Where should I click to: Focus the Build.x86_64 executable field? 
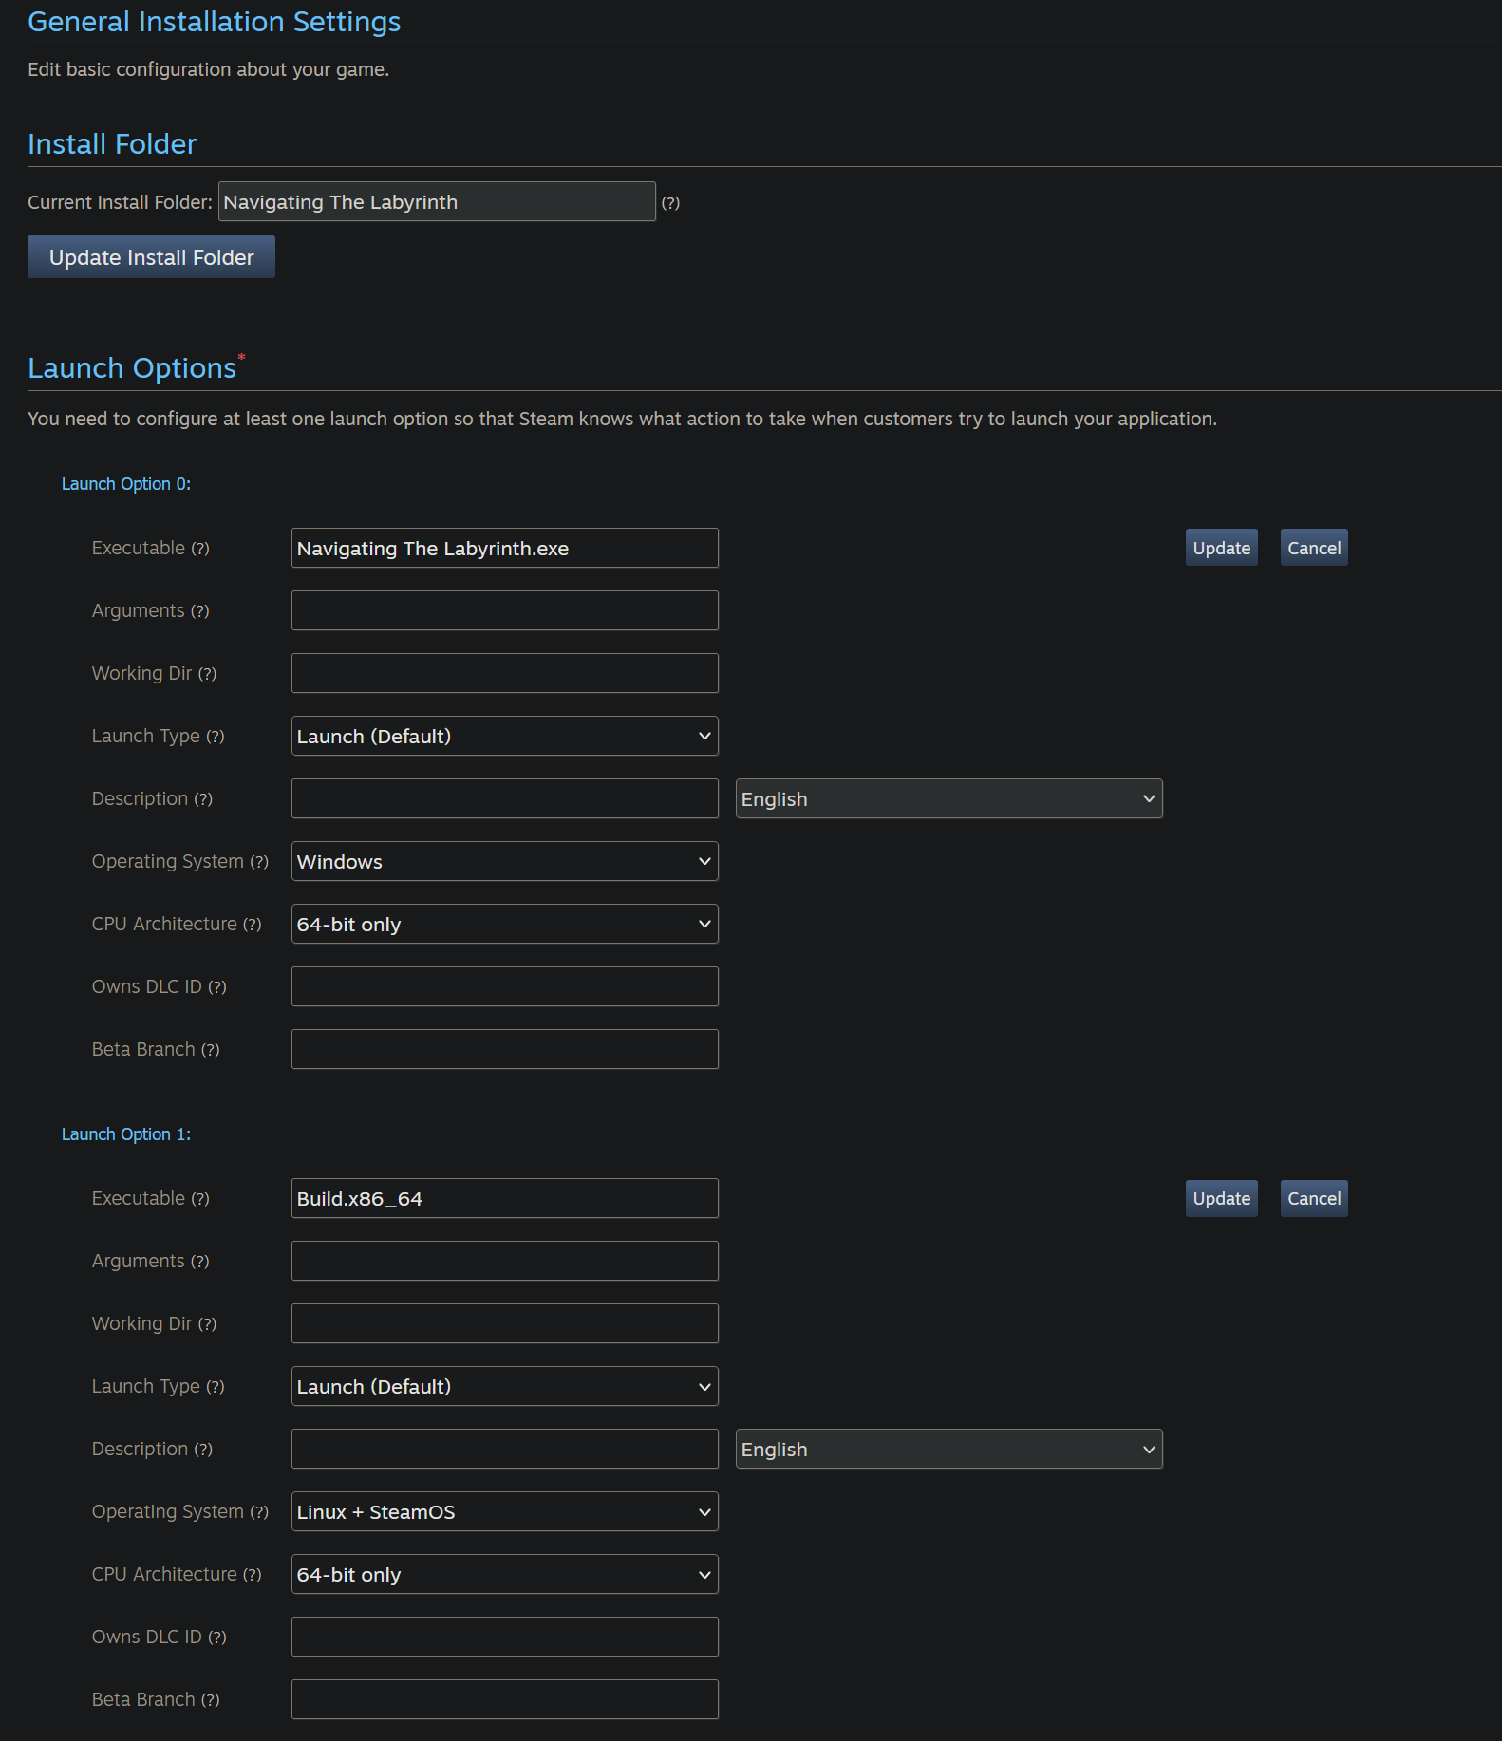pos(504,1199)
